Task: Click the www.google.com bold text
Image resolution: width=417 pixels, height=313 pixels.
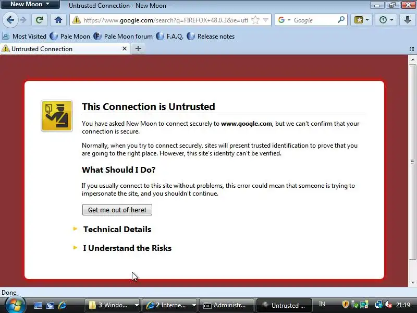Action: pos(246,124)
